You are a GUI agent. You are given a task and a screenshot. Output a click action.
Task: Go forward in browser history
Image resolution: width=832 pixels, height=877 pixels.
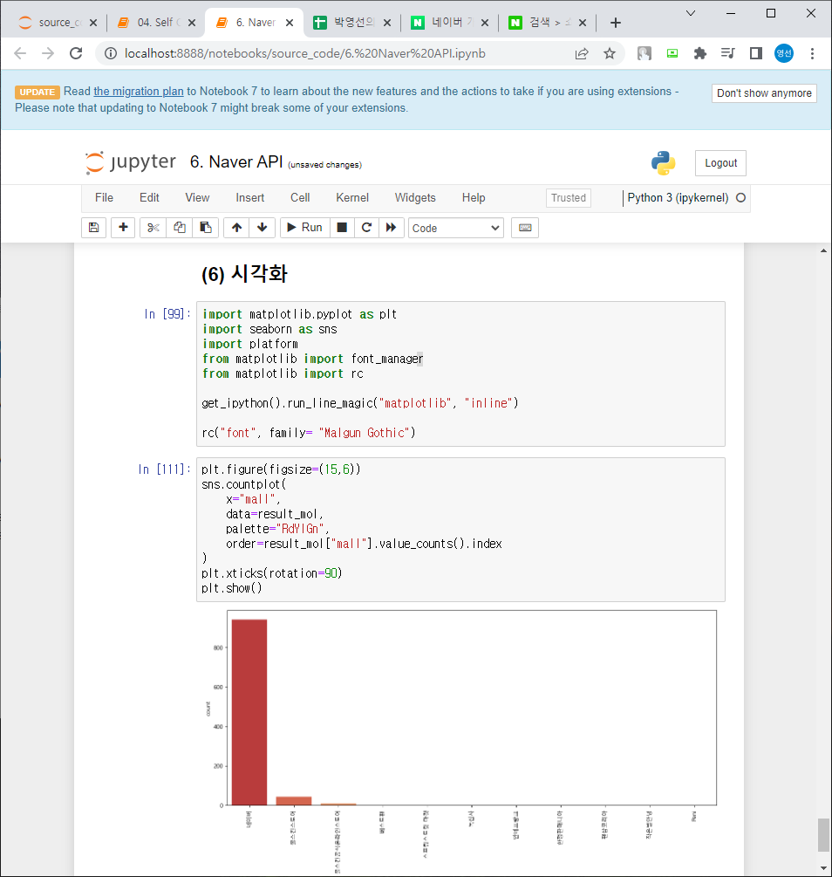tap(48, 53)
